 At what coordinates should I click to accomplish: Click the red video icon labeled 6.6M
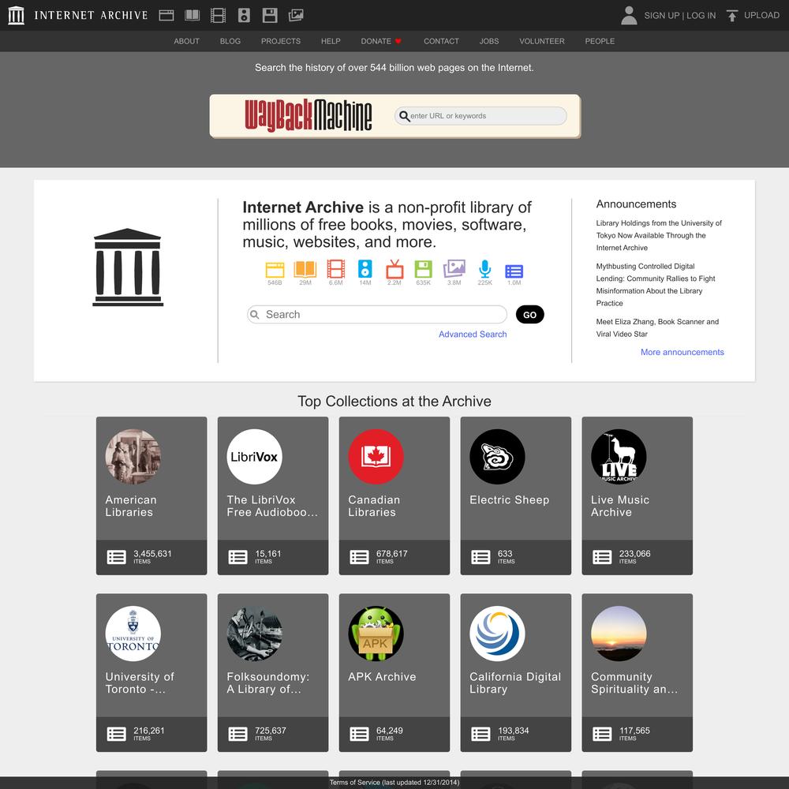pyautogui.click(x=335, y=269)
